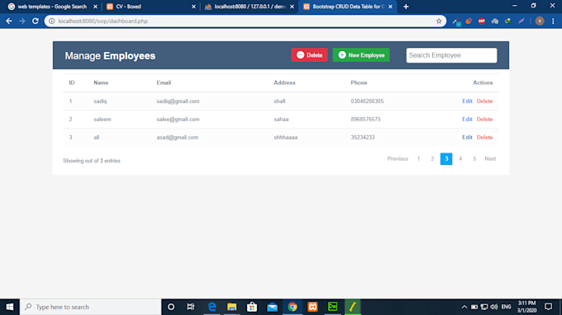This screenshot has width=562, height=315.
Task: Go to page 5 in pagination
Action: (474, 159)
